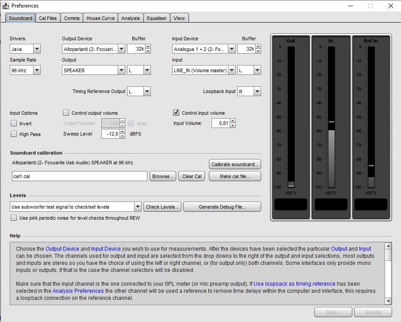401x322 pixels.
Task: Open the View tab
Action: tap(179, 18)
